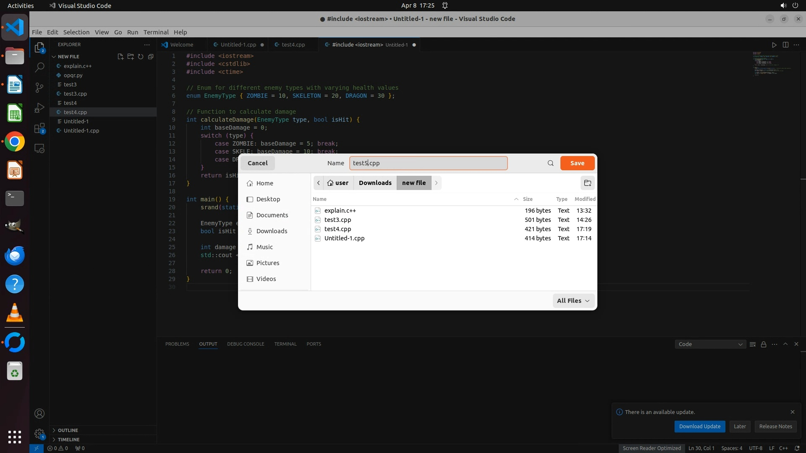Click the Split Editor Right icon

[785, 45]
